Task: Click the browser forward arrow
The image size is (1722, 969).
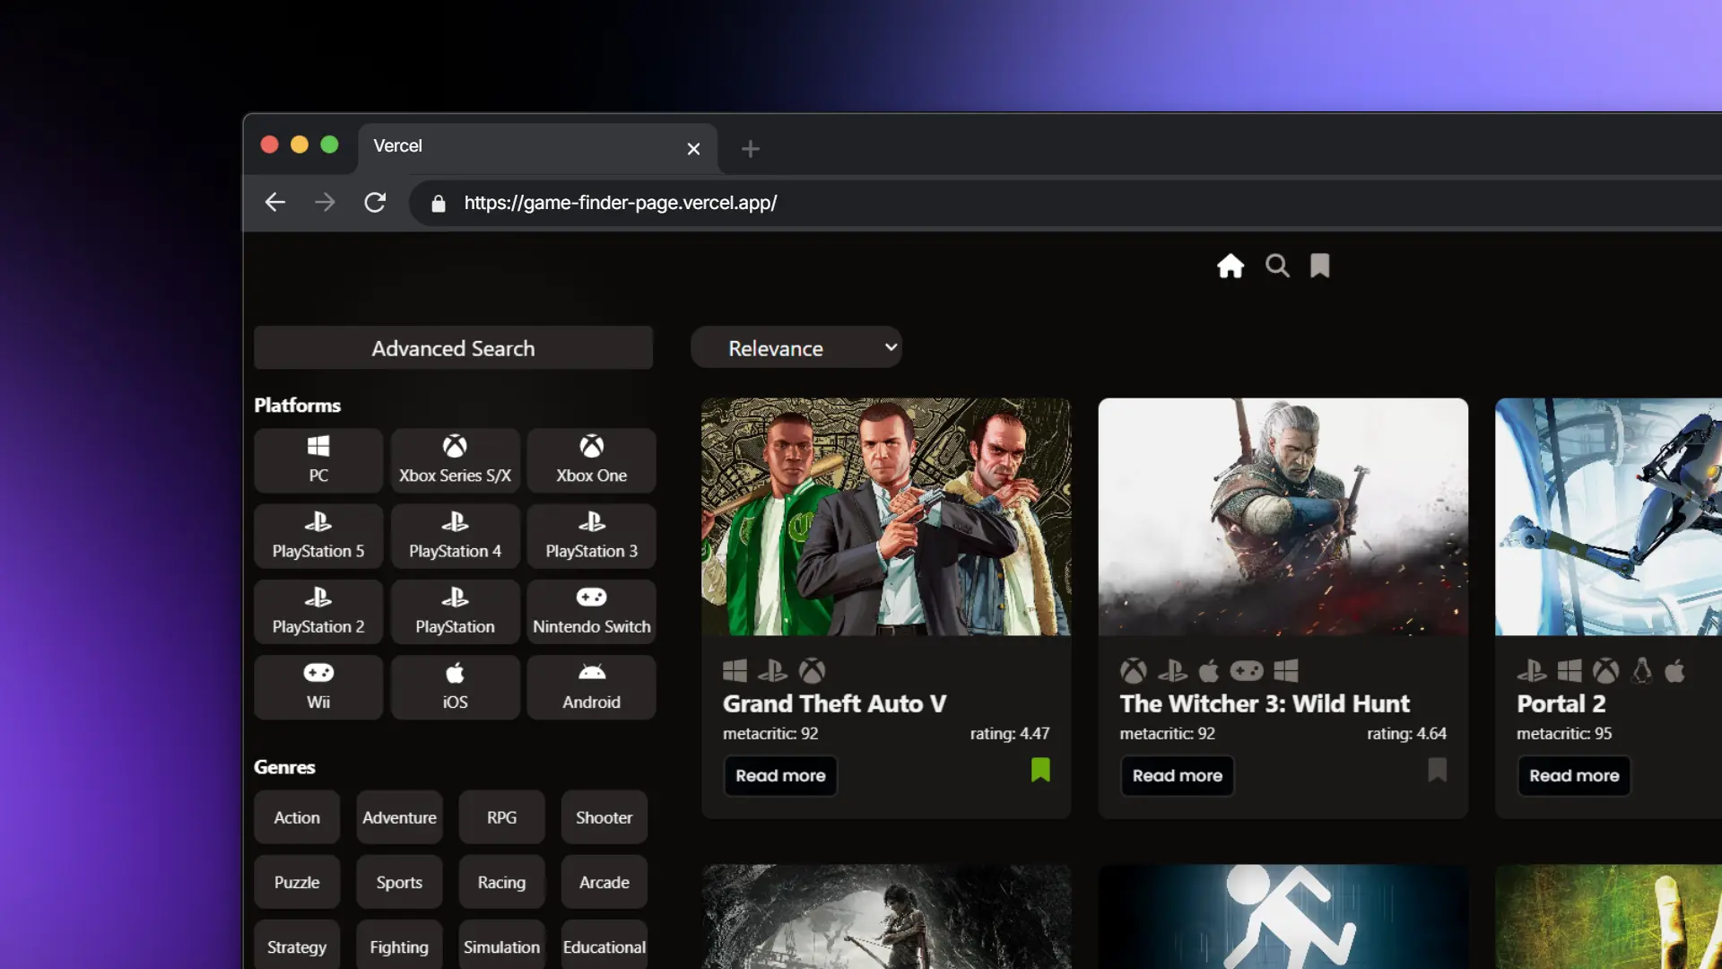Action: click(x=325, y=203)
